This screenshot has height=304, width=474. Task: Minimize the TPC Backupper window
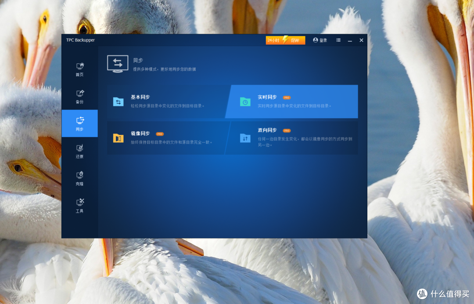pyautogui.click(x=350, y=40)
